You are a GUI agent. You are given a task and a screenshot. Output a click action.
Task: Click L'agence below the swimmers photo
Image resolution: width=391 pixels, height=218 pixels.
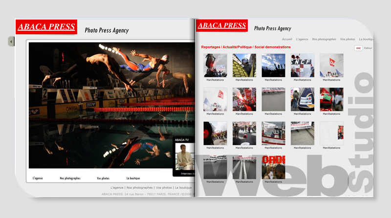(x=38, y=178)
